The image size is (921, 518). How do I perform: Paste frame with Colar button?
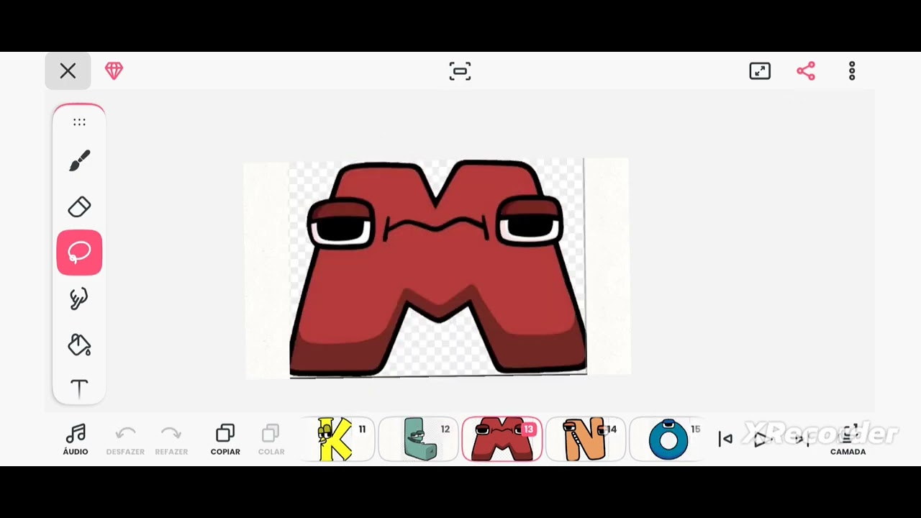coord(271,440)
